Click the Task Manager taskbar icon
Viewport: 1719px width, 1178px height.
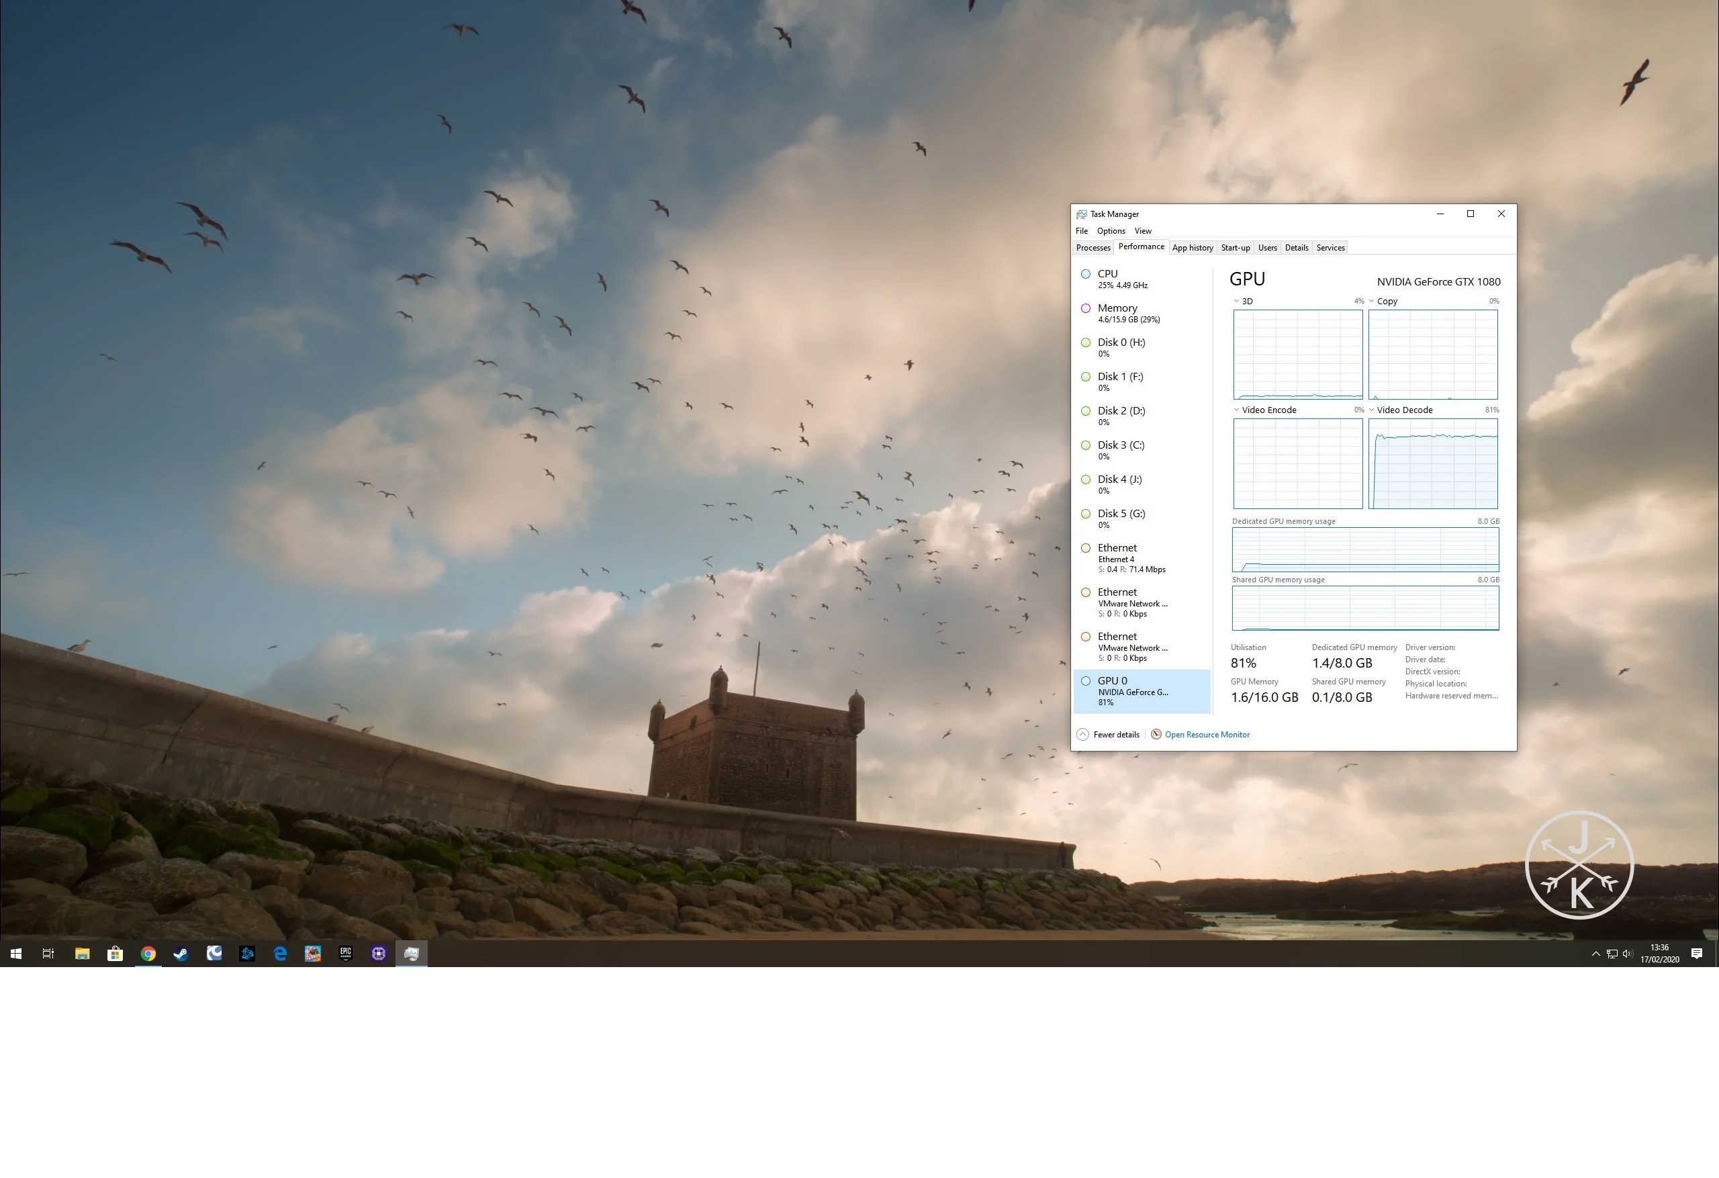point(411,954)
